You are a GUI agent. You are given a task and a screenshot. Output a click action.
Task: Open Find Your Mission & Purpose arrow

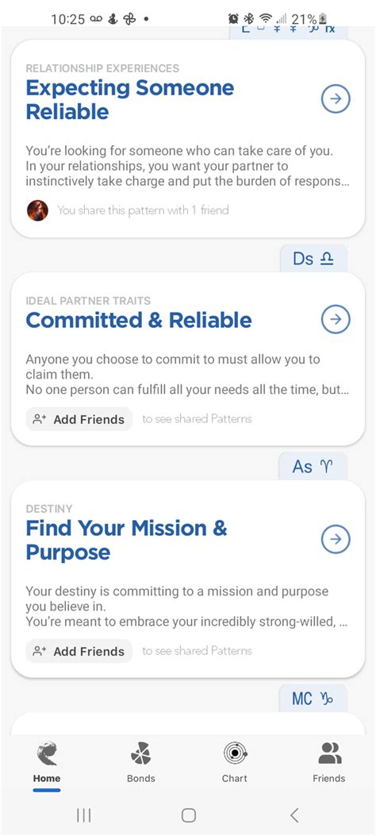click(336, 539)
